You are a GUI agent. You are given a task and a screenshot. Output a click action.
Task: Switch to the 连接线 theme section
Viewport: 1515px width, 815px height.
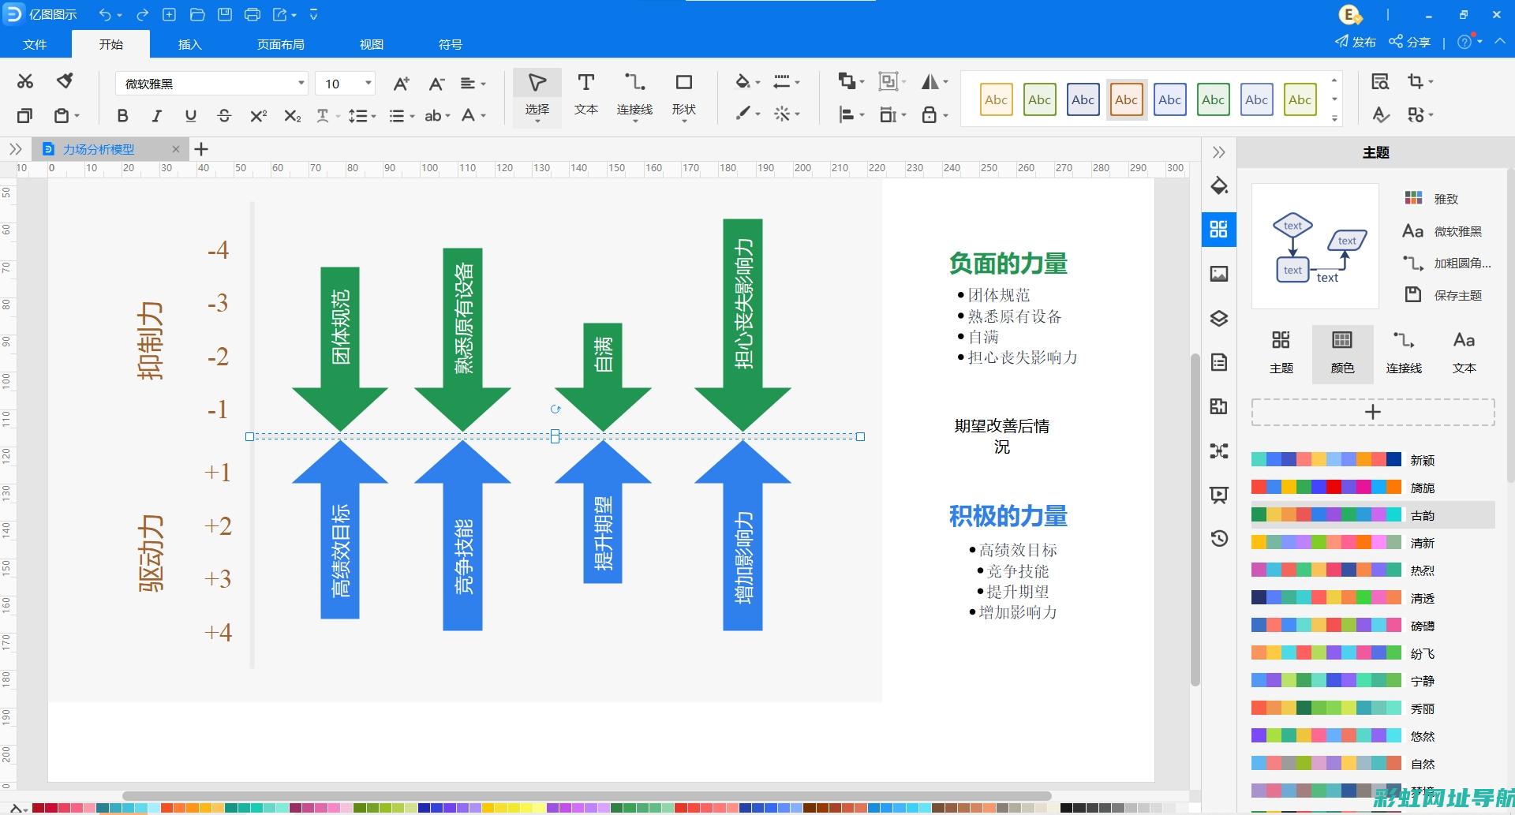pyautogui.click(x=1403, y=353)
